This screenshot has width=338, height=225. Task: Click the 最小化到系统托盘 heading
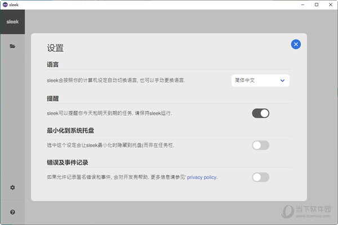point(70,130)
